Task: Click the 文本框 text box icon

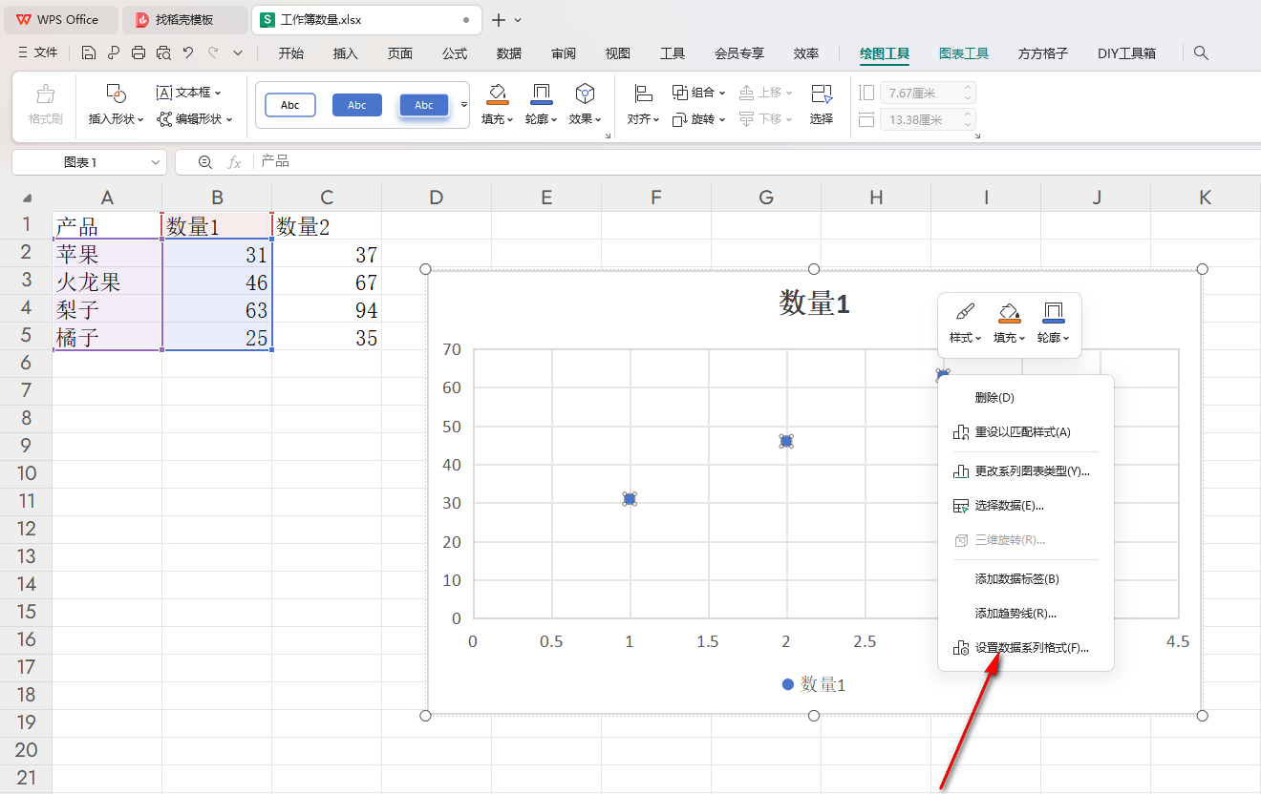Action: 164,93
